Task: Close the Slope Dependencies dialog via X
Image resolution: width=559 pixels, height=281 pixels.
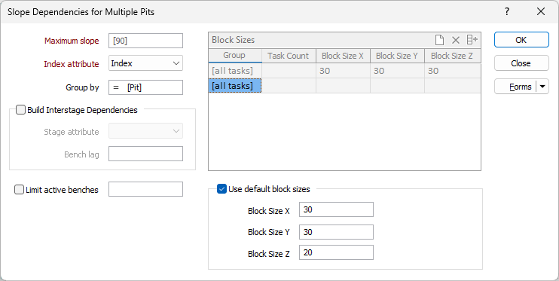Action: click(x=541, y=11)
